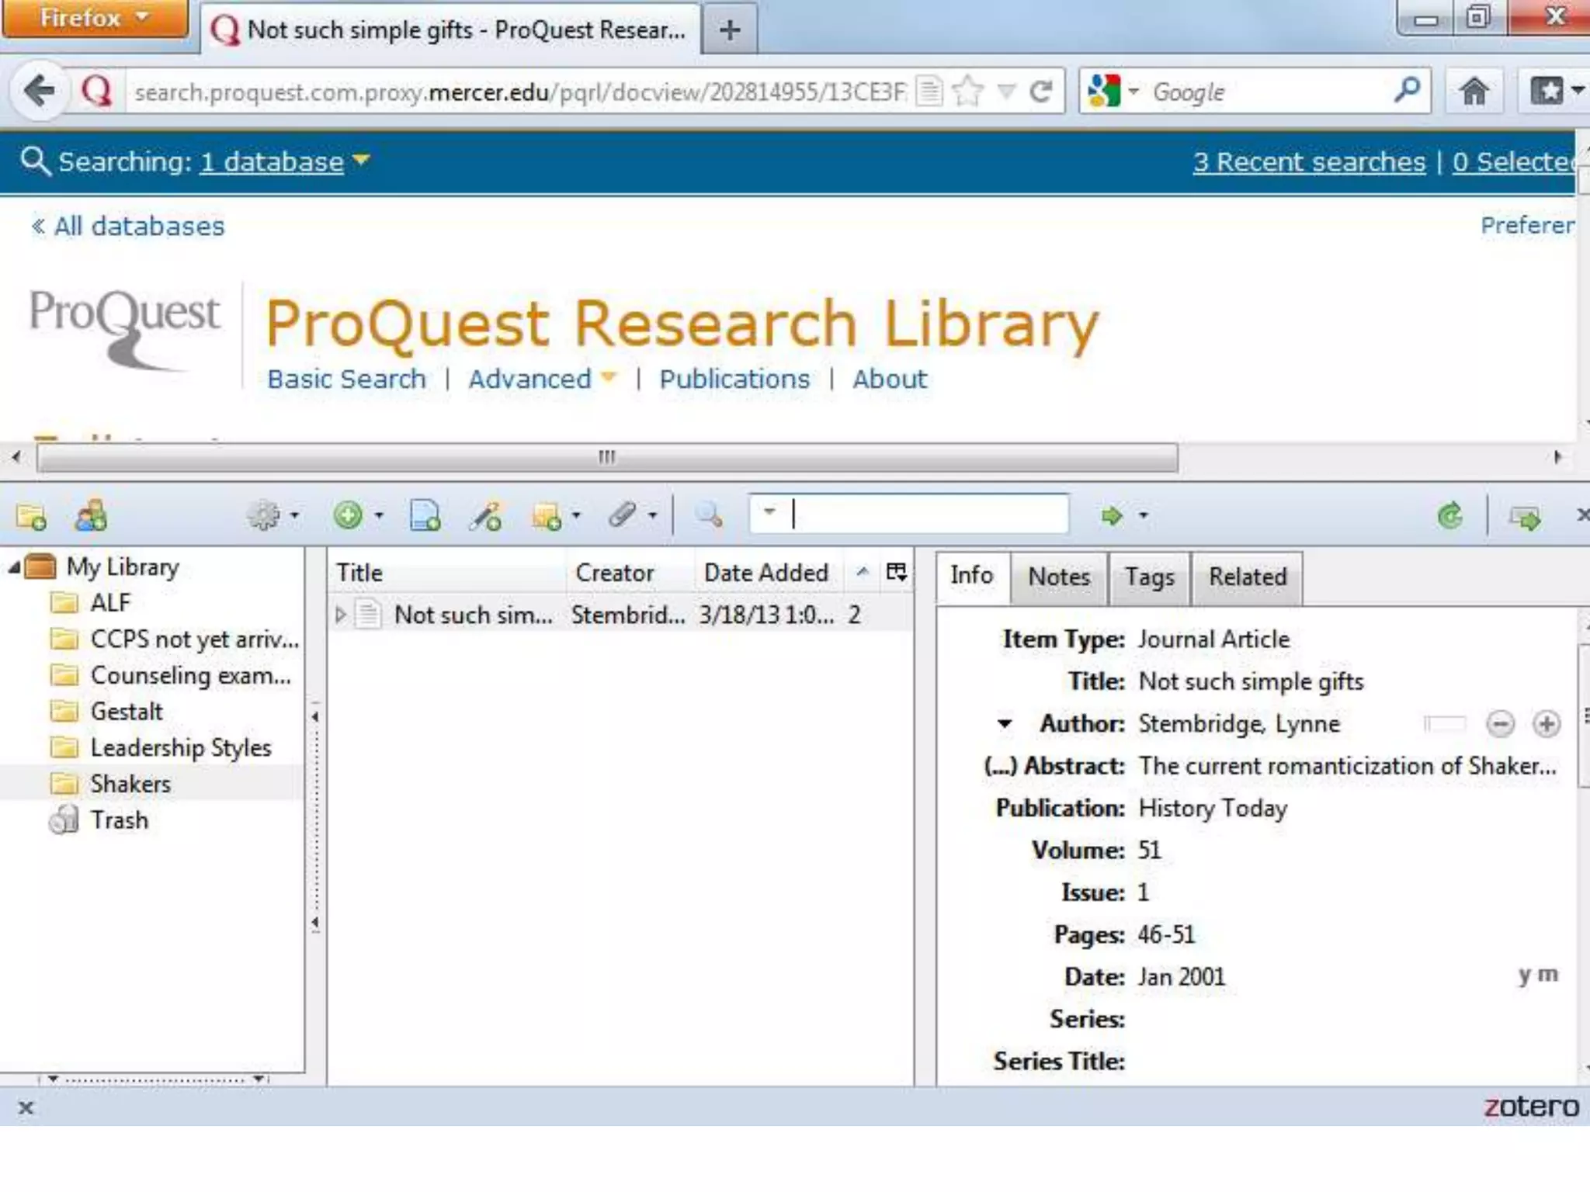1590x1192 pixels.
Task: Open the '3 Recent searches' link
Action: tap(1309, 161)
